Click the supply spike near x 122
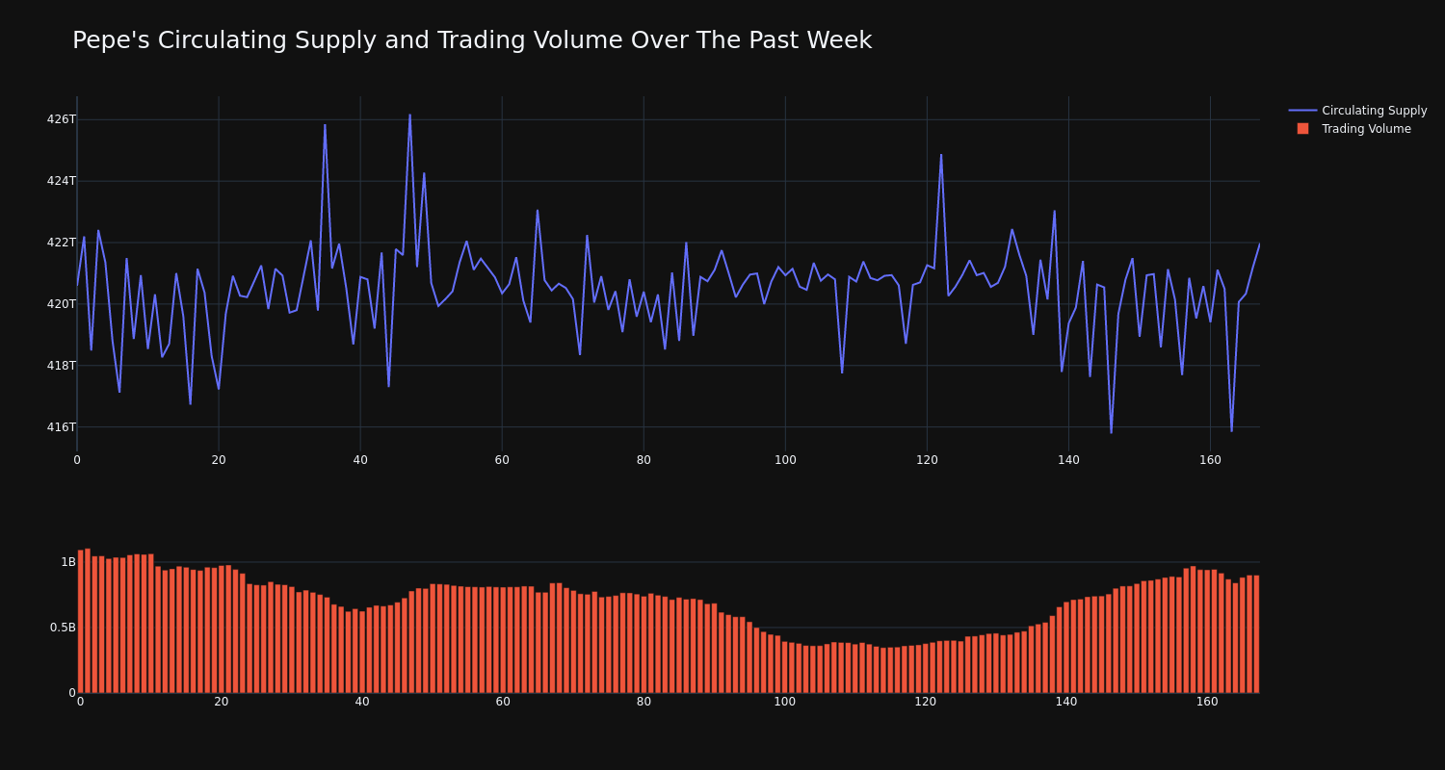This screenshot has height=770, width=1445. point(941,155)
